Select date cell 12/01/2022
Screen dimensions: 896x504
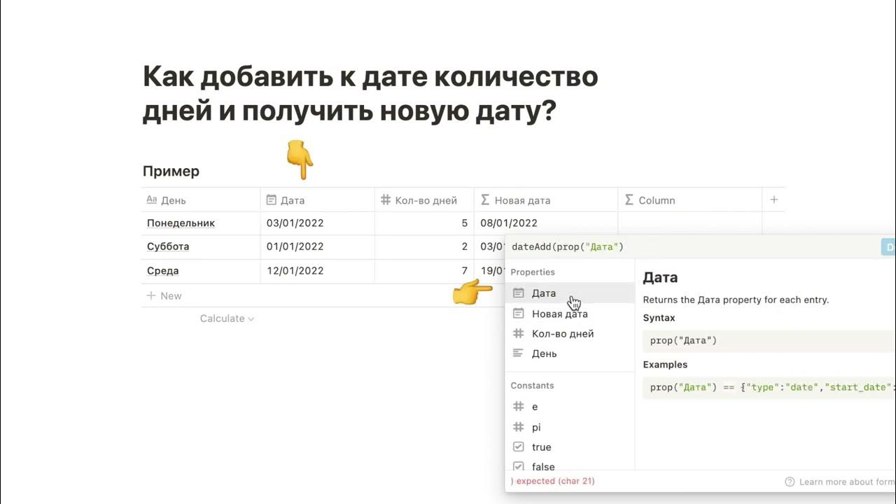pyautogui.click(x=317, y=271)
